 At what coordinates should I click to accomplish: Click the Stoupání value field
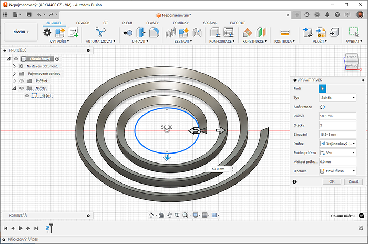point(338,134)
